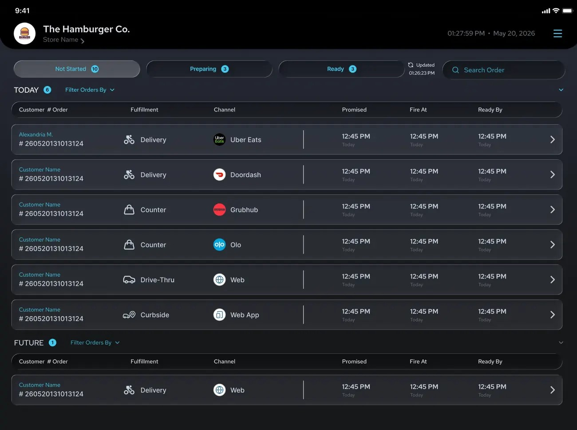Switch to the Ready tab
The height and width of the screenshot is (430, 577).
tap(341, 69)
